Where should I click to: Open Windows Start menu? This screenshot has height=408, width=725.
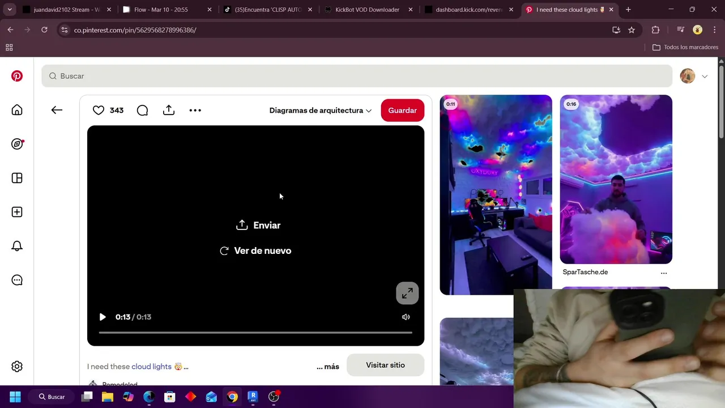click(x=15, y=397)
